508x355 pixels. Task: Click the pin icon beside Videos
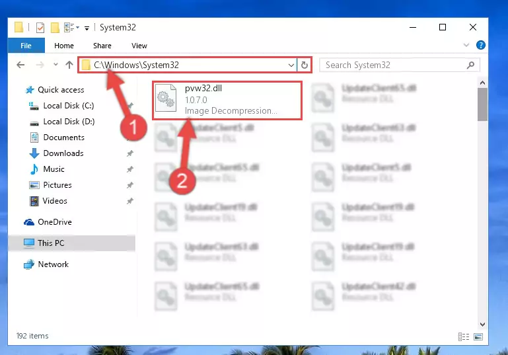pos(130,201)
